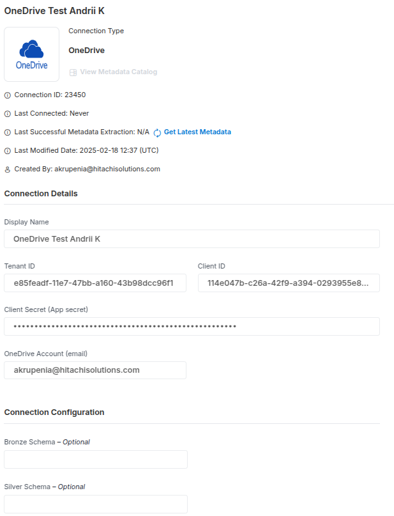Focus the Tenant ID input field
This screenshot has width=394, height=516.
[x=95, y=283]
